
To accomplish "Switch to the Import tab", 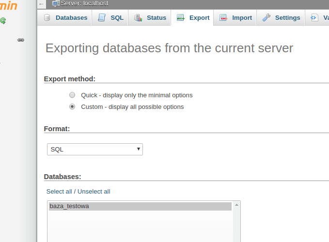I will (235, 18).
